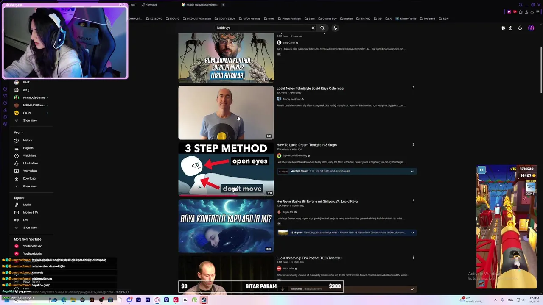Open Premiere Pro from the taskbar
This screenshot has width=543, height=305.
coord(148,300)
